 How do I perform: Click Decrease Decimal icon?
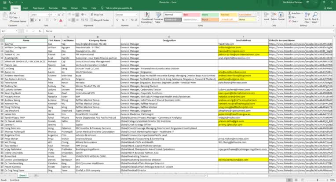(x=136, y=20)
